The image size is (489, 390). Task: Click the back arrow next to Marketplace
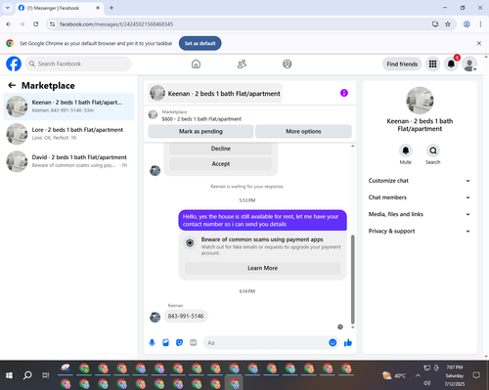click(12, 85)
